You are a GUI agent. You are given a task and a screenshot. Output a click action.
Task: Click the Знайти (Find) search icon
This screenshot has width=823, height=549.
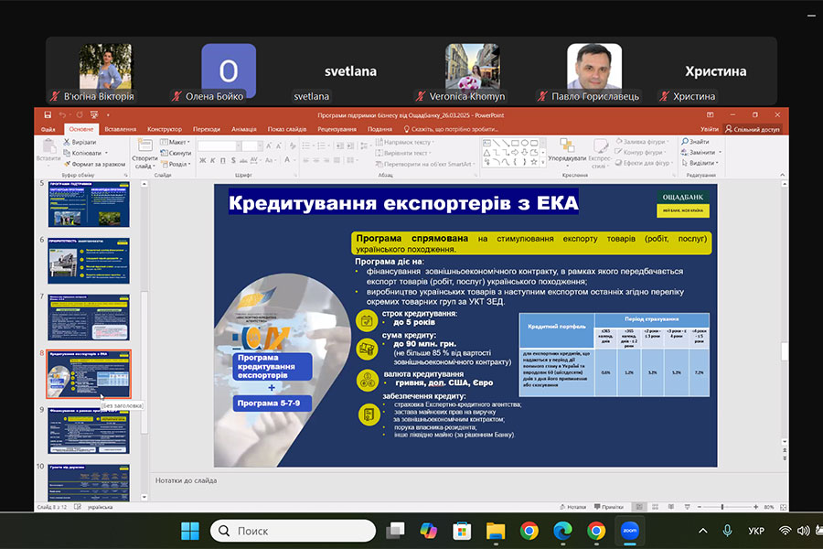point(685,142)
